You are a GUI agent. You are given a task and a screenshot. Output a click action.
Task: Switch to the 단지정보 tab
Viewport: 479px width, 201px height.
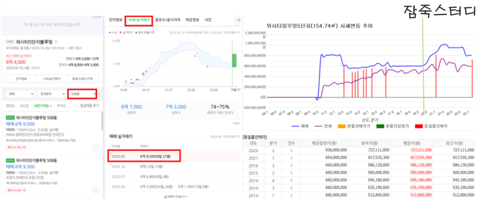coord(116,20)
